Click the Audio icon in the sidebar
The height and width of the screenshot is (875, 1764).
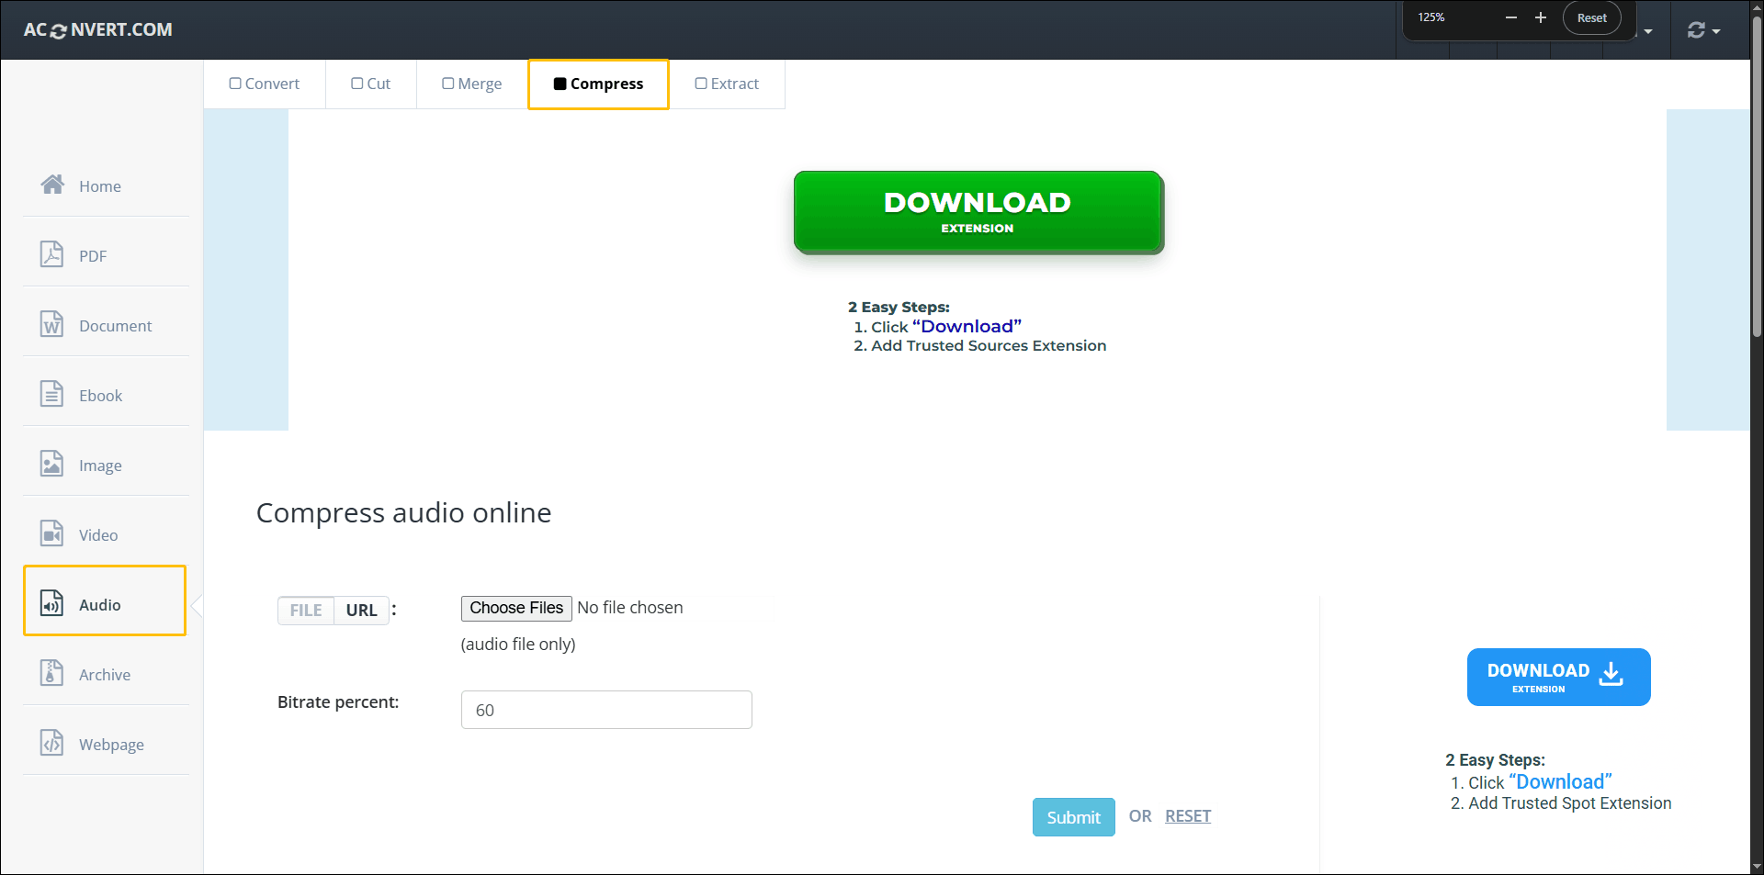point(52,603)
